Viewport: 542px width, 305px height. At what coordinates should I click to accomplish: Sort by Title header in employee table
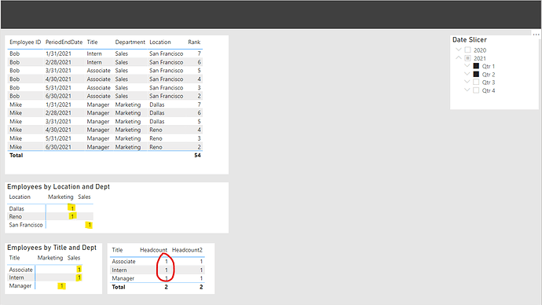coord(92,42)
